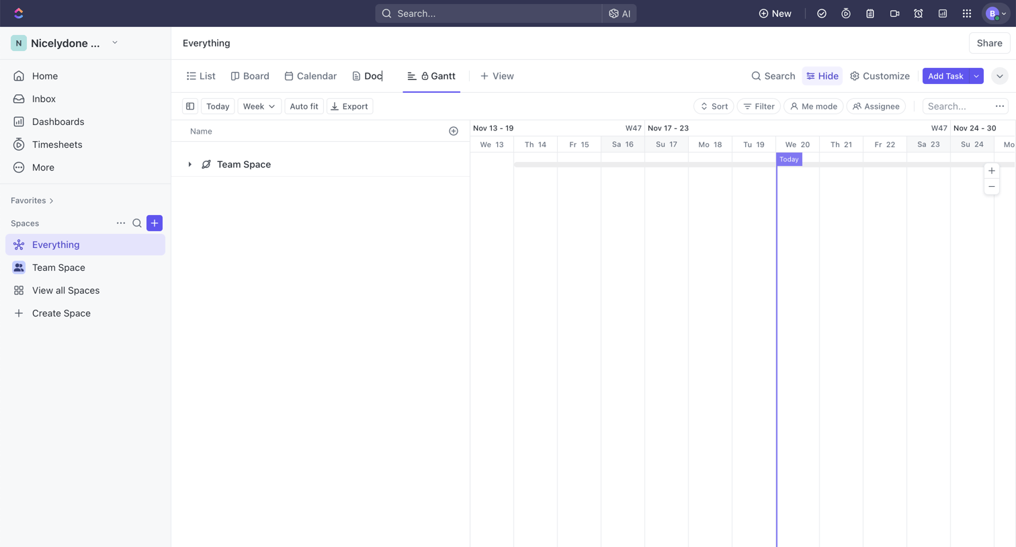Toggle the Assignee filter

[876, 106]
